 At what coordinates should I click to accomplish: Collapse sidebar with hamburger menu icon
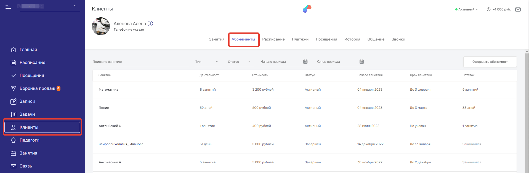[8, 7]
